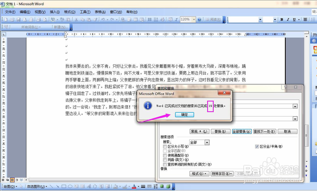Open the 搜索 全部 direction dropdown

207,142
